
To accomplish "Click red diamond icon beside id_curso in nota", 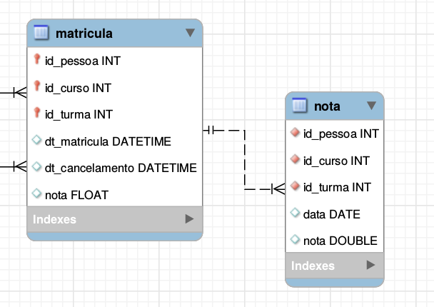I will click(x=295, y=161).
